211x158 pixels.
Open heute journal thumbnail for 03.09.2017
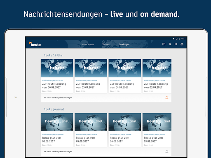click(157, 122)
